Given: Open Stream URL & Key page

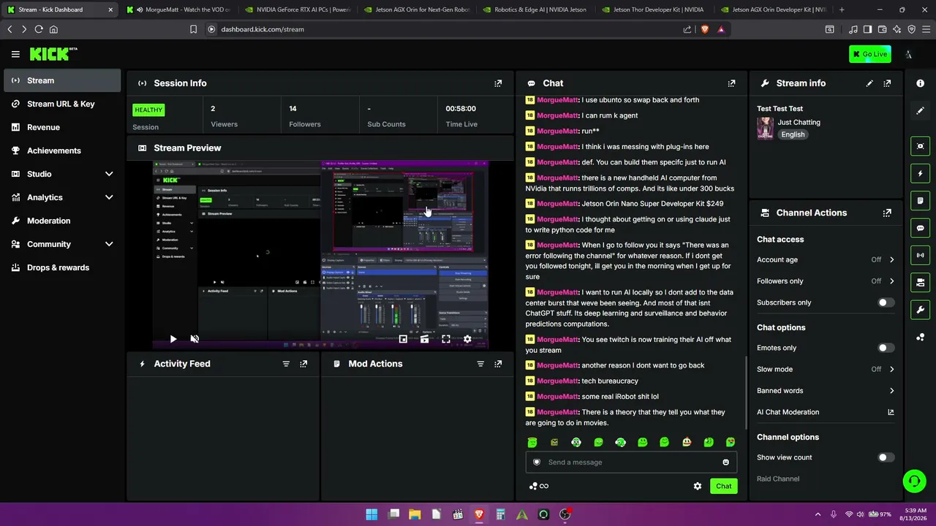Looking at the screenshot, I should 62,104.
